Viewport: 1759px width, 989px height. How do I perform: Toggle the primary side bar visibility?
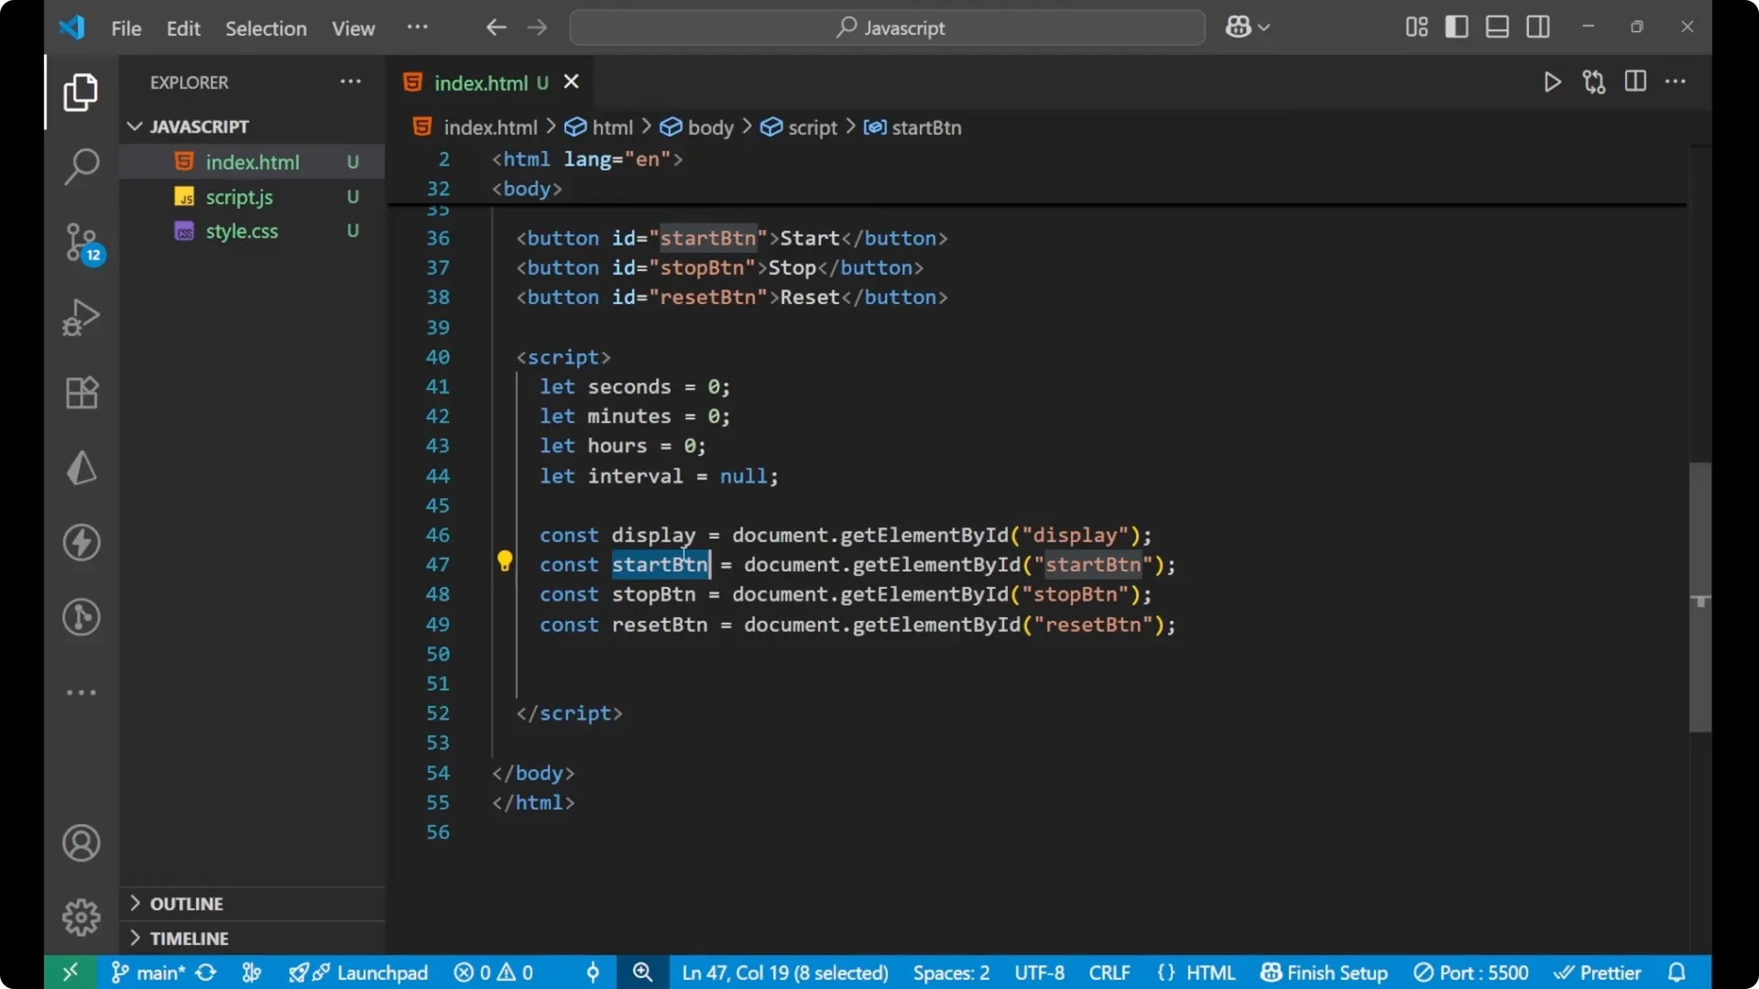(x=1456, y=27)
